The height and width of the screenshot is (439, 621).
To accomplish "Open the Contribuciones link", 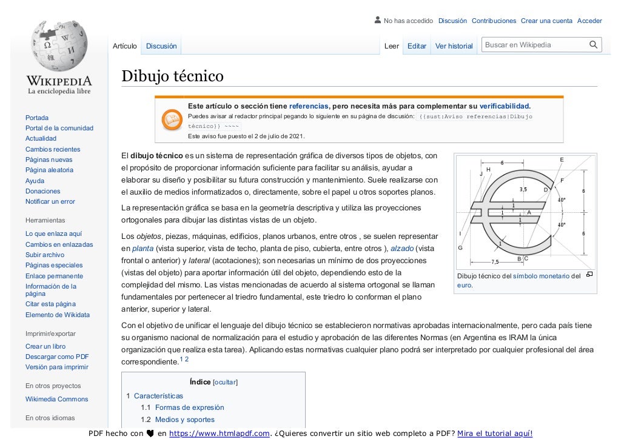I will tap(494, 21).
